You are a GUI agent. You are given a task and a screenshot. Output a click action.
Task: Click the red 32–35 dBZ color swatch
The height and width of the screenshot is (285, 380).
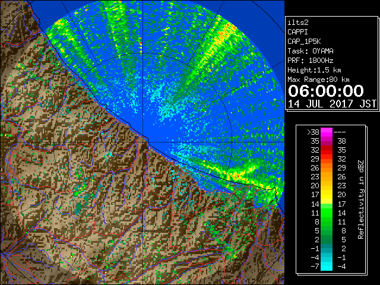click(327, 150)
